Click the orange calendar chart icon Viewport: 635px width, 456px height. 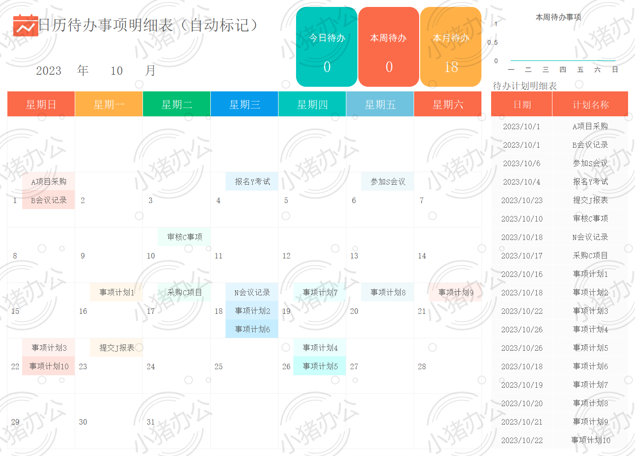(x=25, y=25)
